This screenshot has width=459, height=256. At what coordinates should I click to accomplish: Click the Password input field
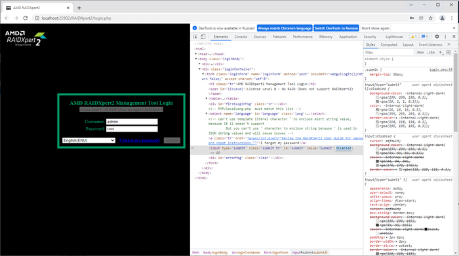point(132,129)
